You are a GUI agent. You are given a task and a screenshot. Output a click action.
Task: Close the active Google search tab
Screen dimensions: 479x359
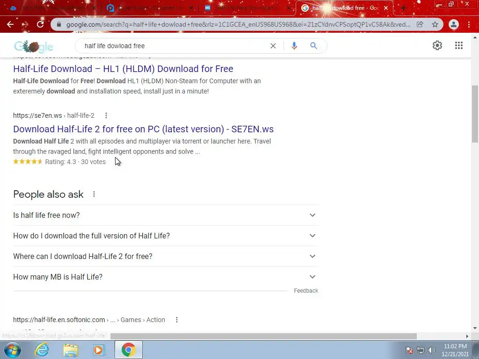click(x=386, y=8)
